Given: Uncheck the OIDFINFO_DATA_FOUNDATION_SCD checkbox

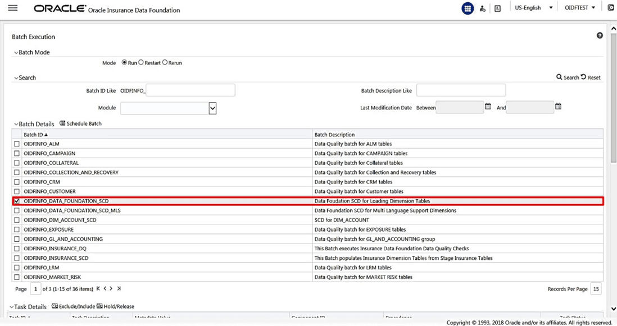Looking at the screenshot, I should point(16,201).
